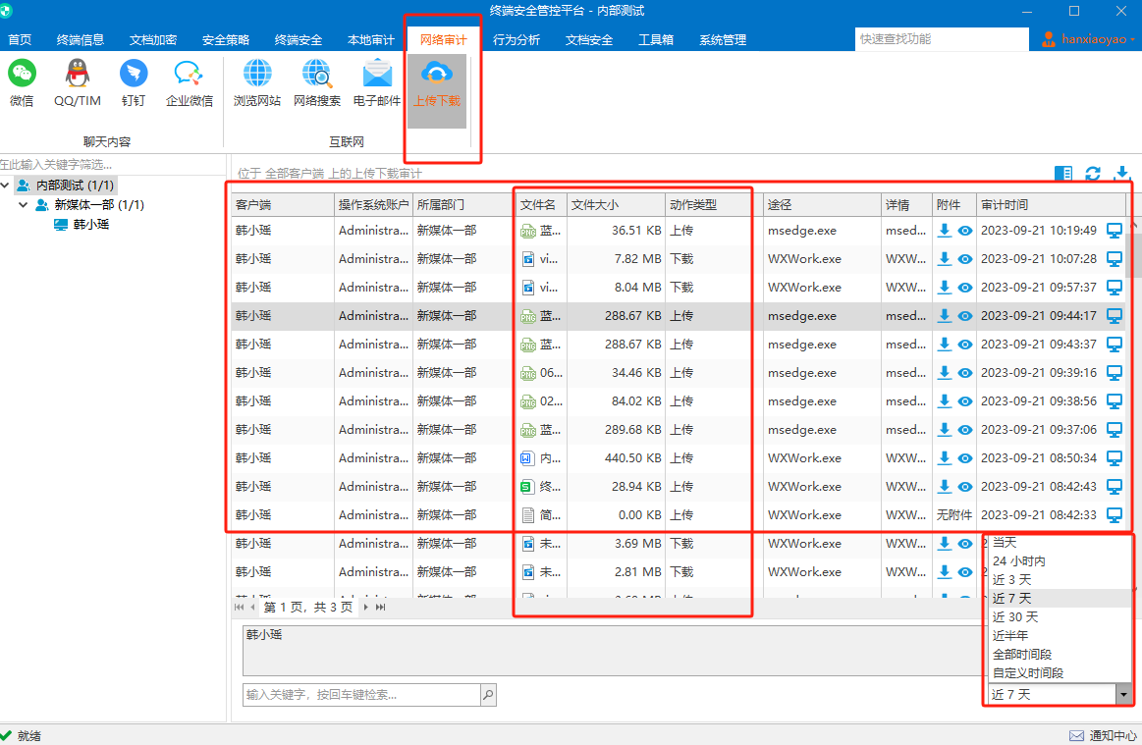Open the 网络搜索 audit icon
1142x745 pixels.
coord(317,75)
